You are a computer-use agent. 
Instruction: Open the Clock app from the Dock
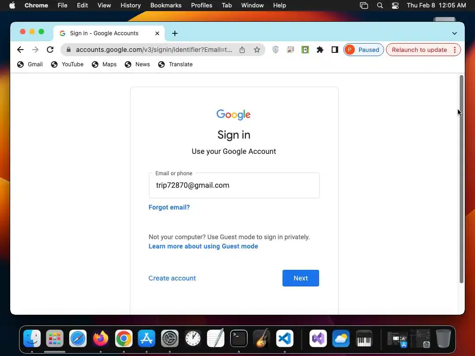(193, 338)
